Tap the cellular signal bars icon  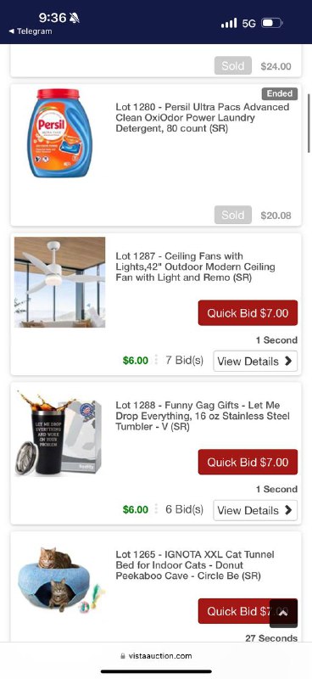(229, 23)
